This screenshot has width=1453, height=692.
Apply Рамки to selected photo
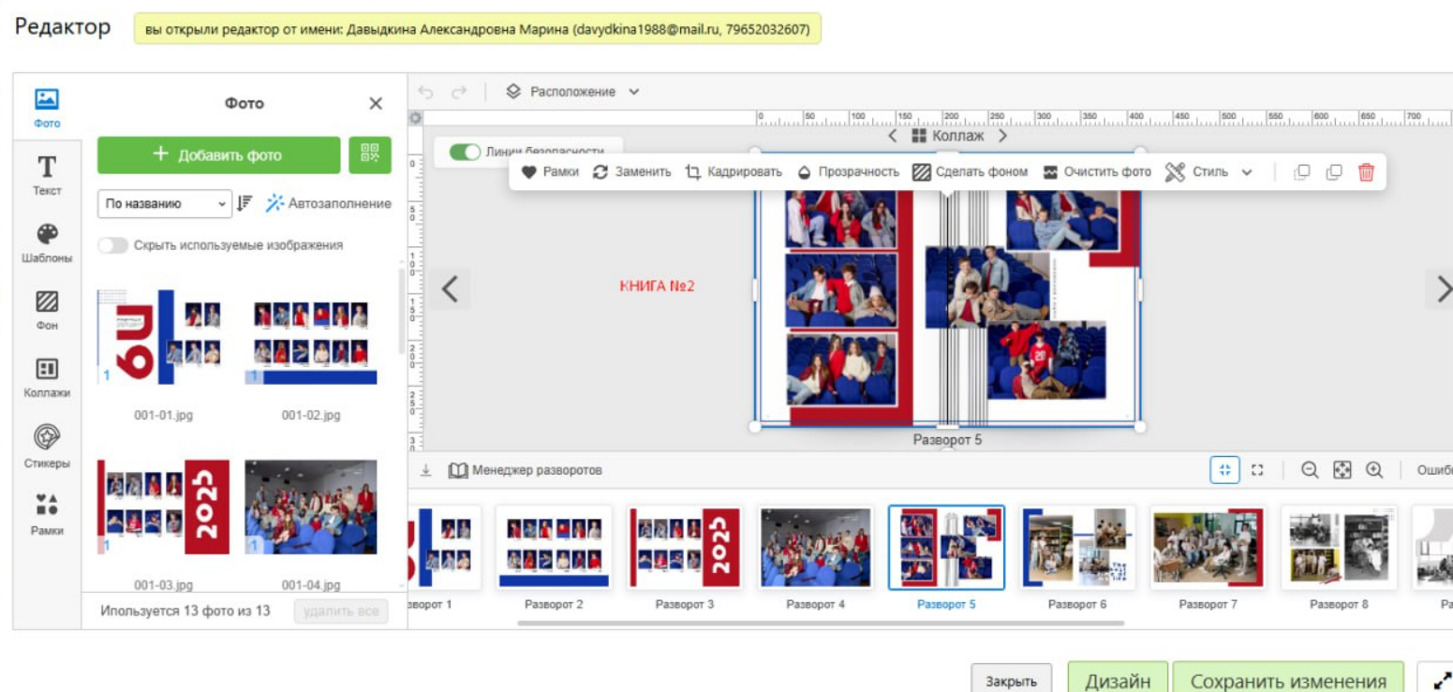point(550,172)
